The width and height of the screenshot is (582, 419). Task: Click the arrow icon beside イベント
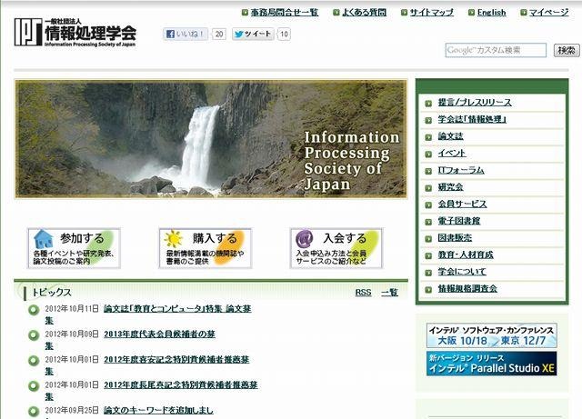[x=429, y=153]
